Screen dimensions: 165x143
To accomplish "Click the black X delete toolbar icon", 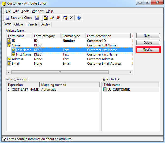I will pos(71,18).
